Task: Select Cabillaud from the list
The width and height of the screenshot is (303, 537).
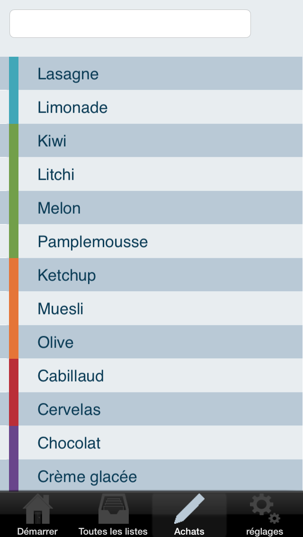Action: point(151,376)
